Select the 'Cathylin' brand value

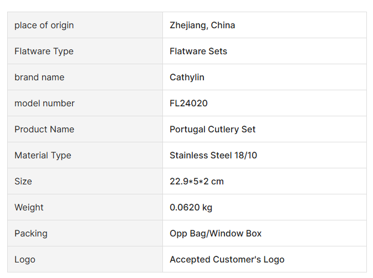click(187, 78)
